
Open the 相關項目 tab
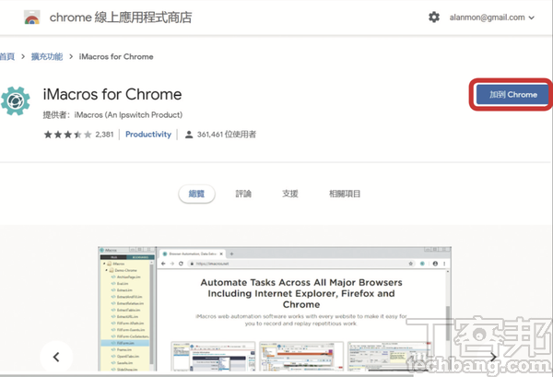click(345, 194)
